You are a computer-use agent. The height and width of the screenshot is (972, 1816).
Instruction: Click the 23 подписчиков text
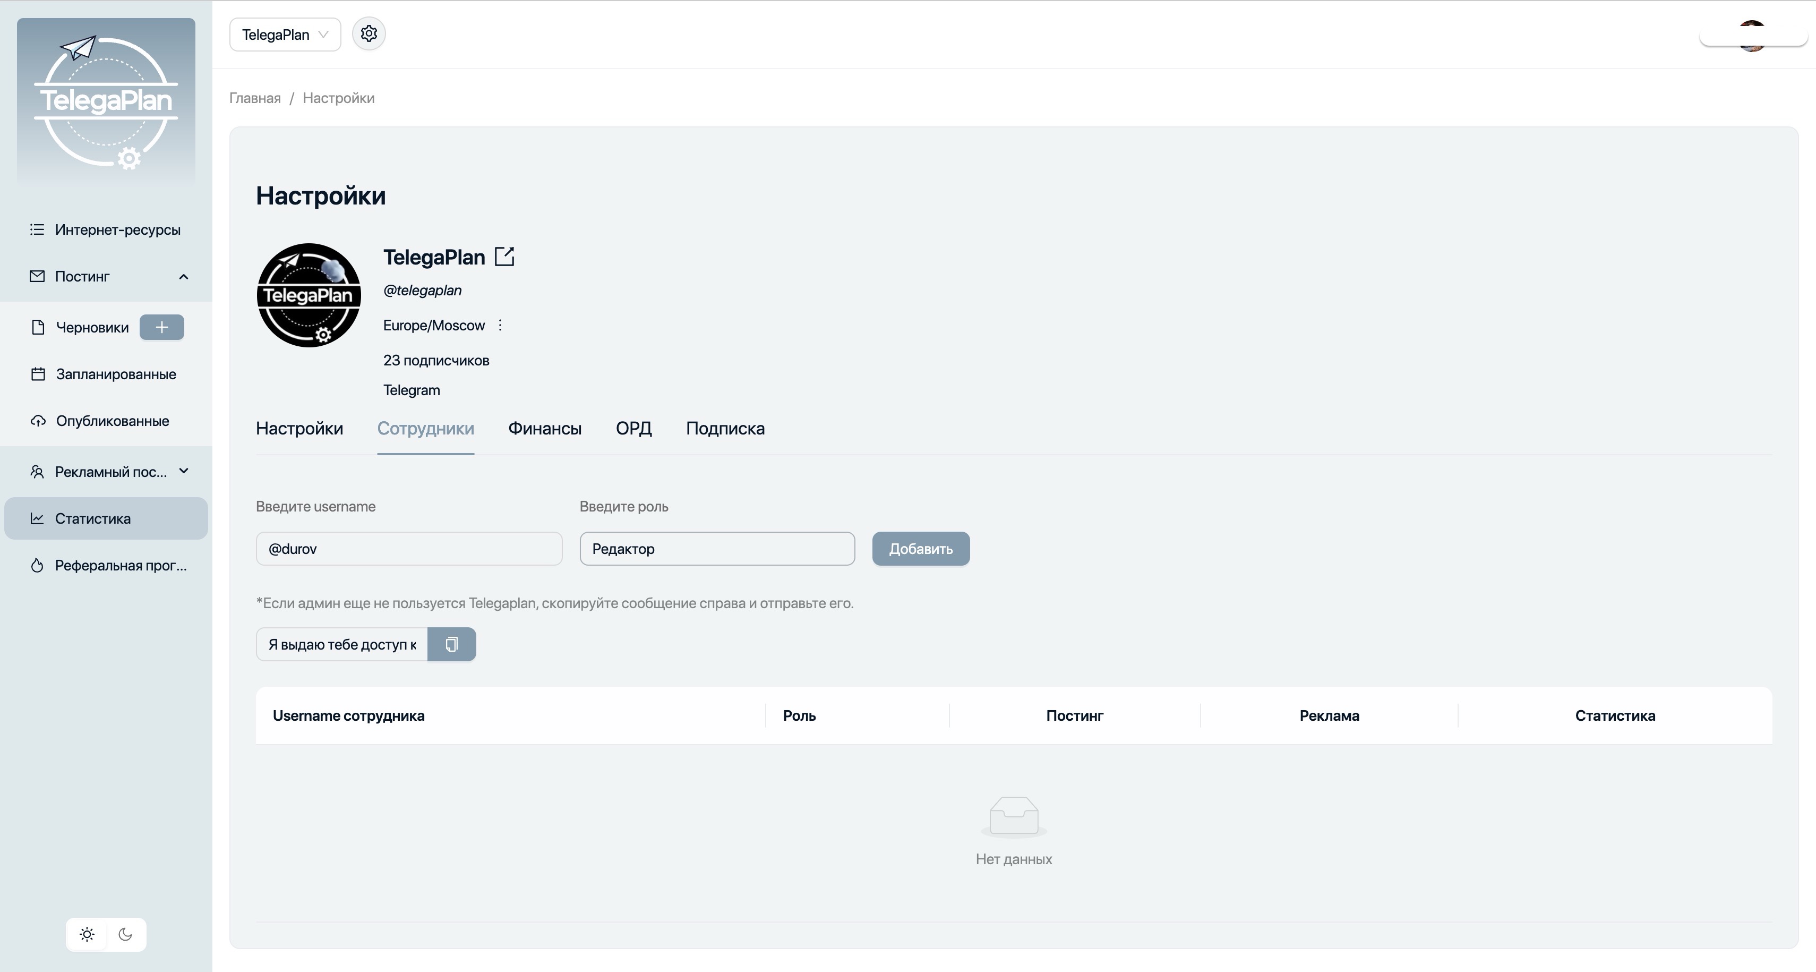pyautogui.click(x=436, y=361)
